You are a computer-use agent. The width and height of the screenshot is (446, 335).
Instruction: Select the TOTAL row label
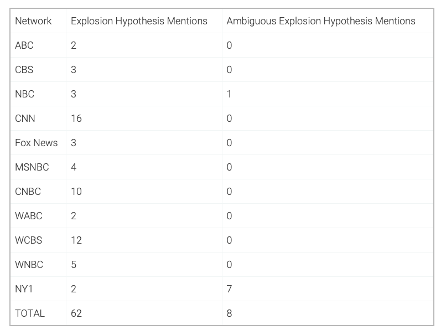tap(30, 313)
